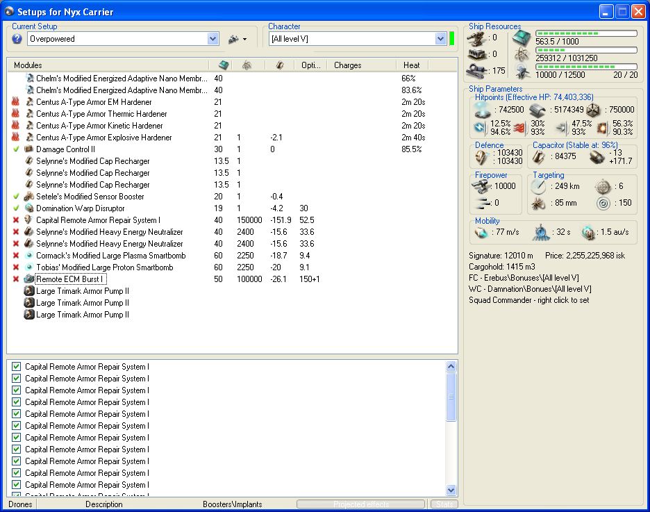Image resolution: width=650 pixels, height=512 pixels.
Task: Click the calibration usage bar above 10000 / 12500
Action: point(586,66)
